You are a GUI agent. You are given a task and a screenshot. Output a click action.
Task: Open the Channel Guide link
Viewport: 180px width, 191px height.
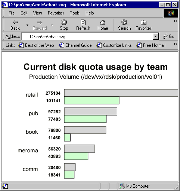click(x=75, y=45)
